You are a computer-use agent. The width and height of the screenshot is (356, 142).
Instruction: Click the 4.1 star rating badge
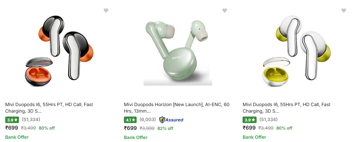[130, 120]
